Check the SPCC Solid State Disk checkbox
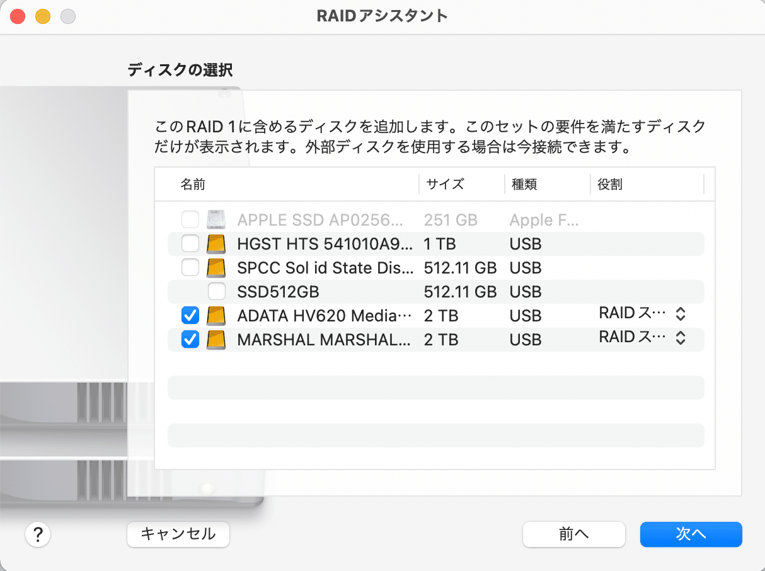 (x=190, y=268)
